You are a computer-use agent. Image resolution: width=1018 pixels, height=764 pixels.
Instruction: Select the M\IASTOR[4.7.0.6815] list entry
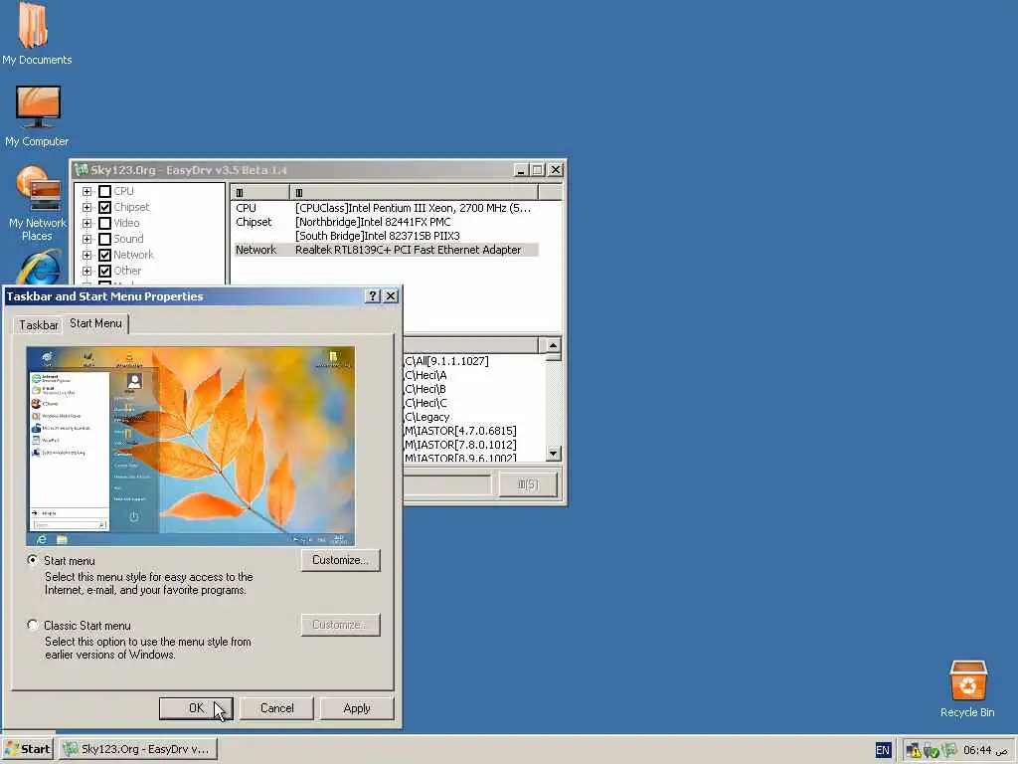coord(460,431)
